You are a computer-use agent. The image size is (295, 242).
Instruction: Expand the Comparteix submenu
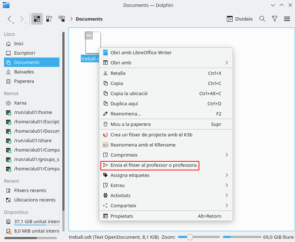pos(166,205)
